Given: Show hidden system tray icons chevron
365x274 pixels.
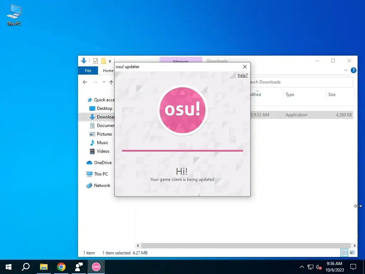Looking at the screenshot, I should point(302,267).
